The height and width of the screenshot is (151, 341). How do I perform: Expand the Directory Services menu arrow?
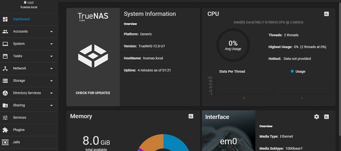51,93
